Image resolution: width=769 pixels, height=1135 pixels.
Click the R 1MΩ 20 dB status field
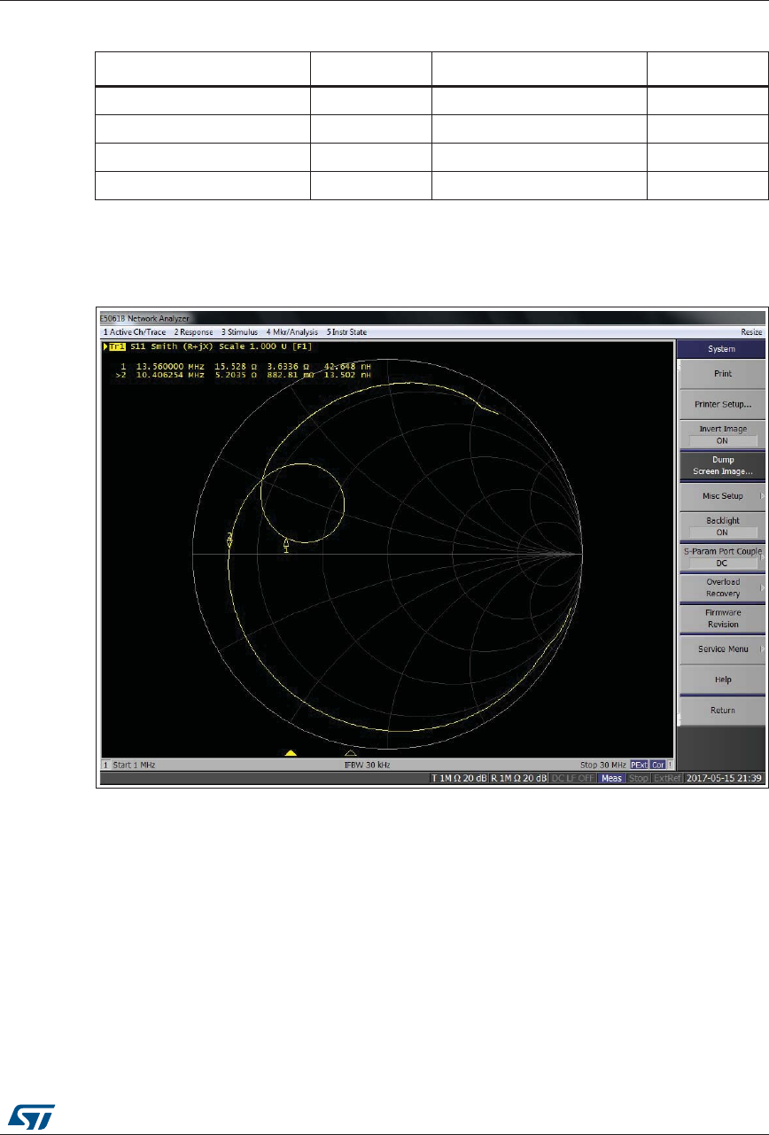(x=518, y=778)
